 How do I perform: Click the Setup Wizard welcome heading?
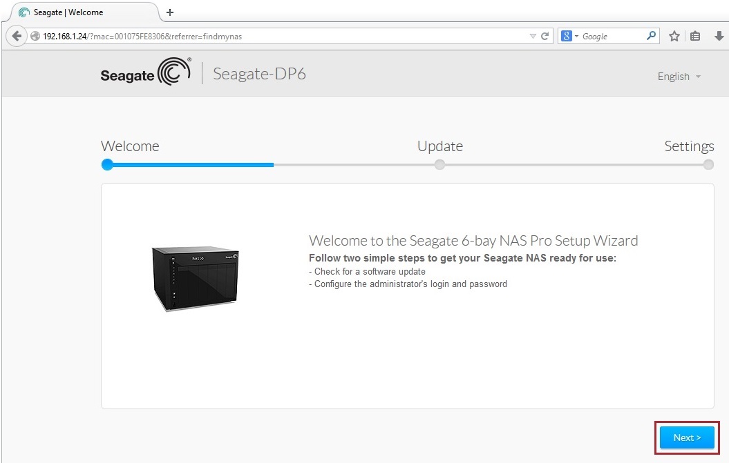click(x=473, y=241)
